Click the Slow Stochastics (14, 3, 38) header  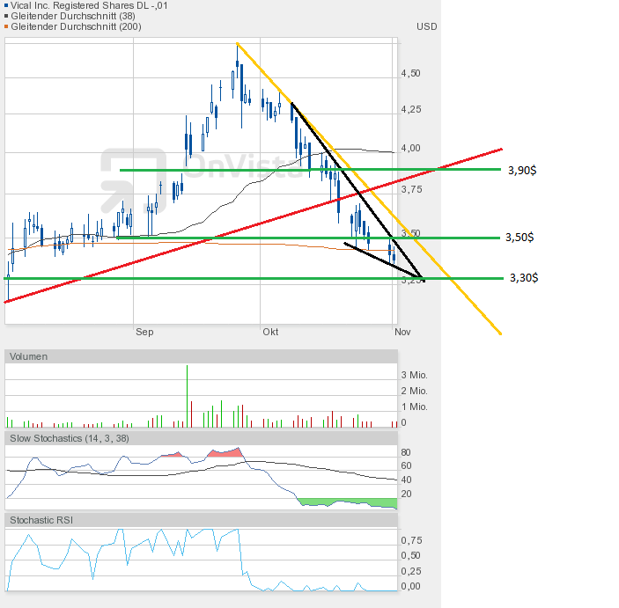201,438
